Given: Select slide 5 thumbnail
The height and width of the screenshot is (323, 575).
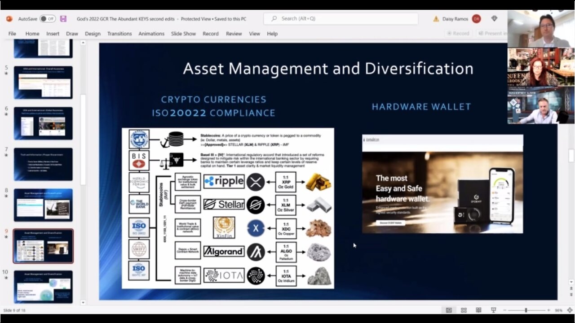Looking at the screenshot, I should click(x=43, y=83).
